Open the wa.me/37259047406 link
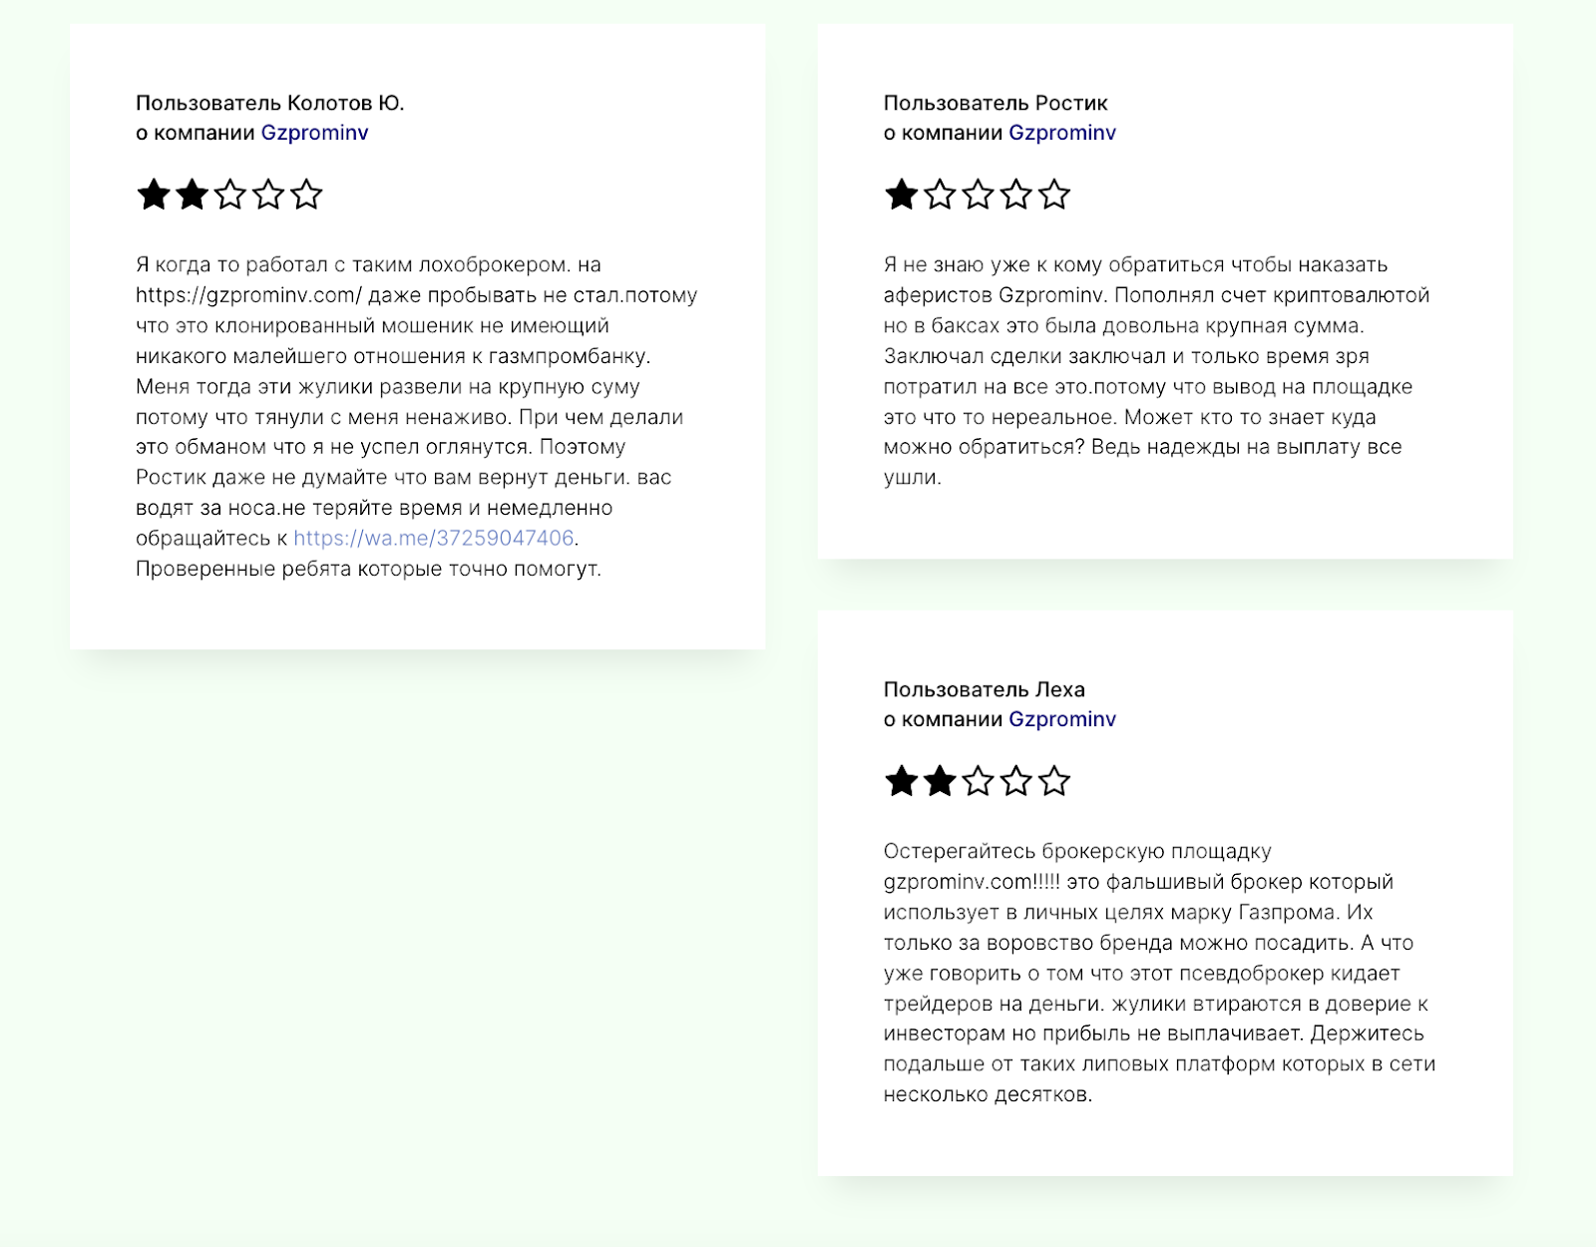Viewport: 1596px width, 1247px height. (434, 538)
